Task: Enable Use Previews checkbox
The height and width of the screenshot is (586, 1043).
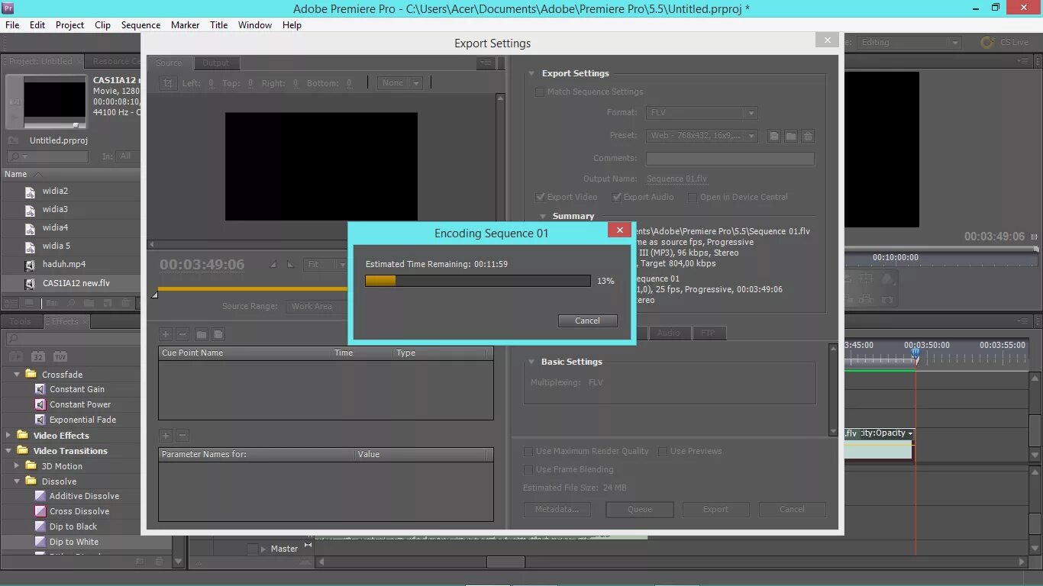Action: pyautogui.click(x=663, y=452)
